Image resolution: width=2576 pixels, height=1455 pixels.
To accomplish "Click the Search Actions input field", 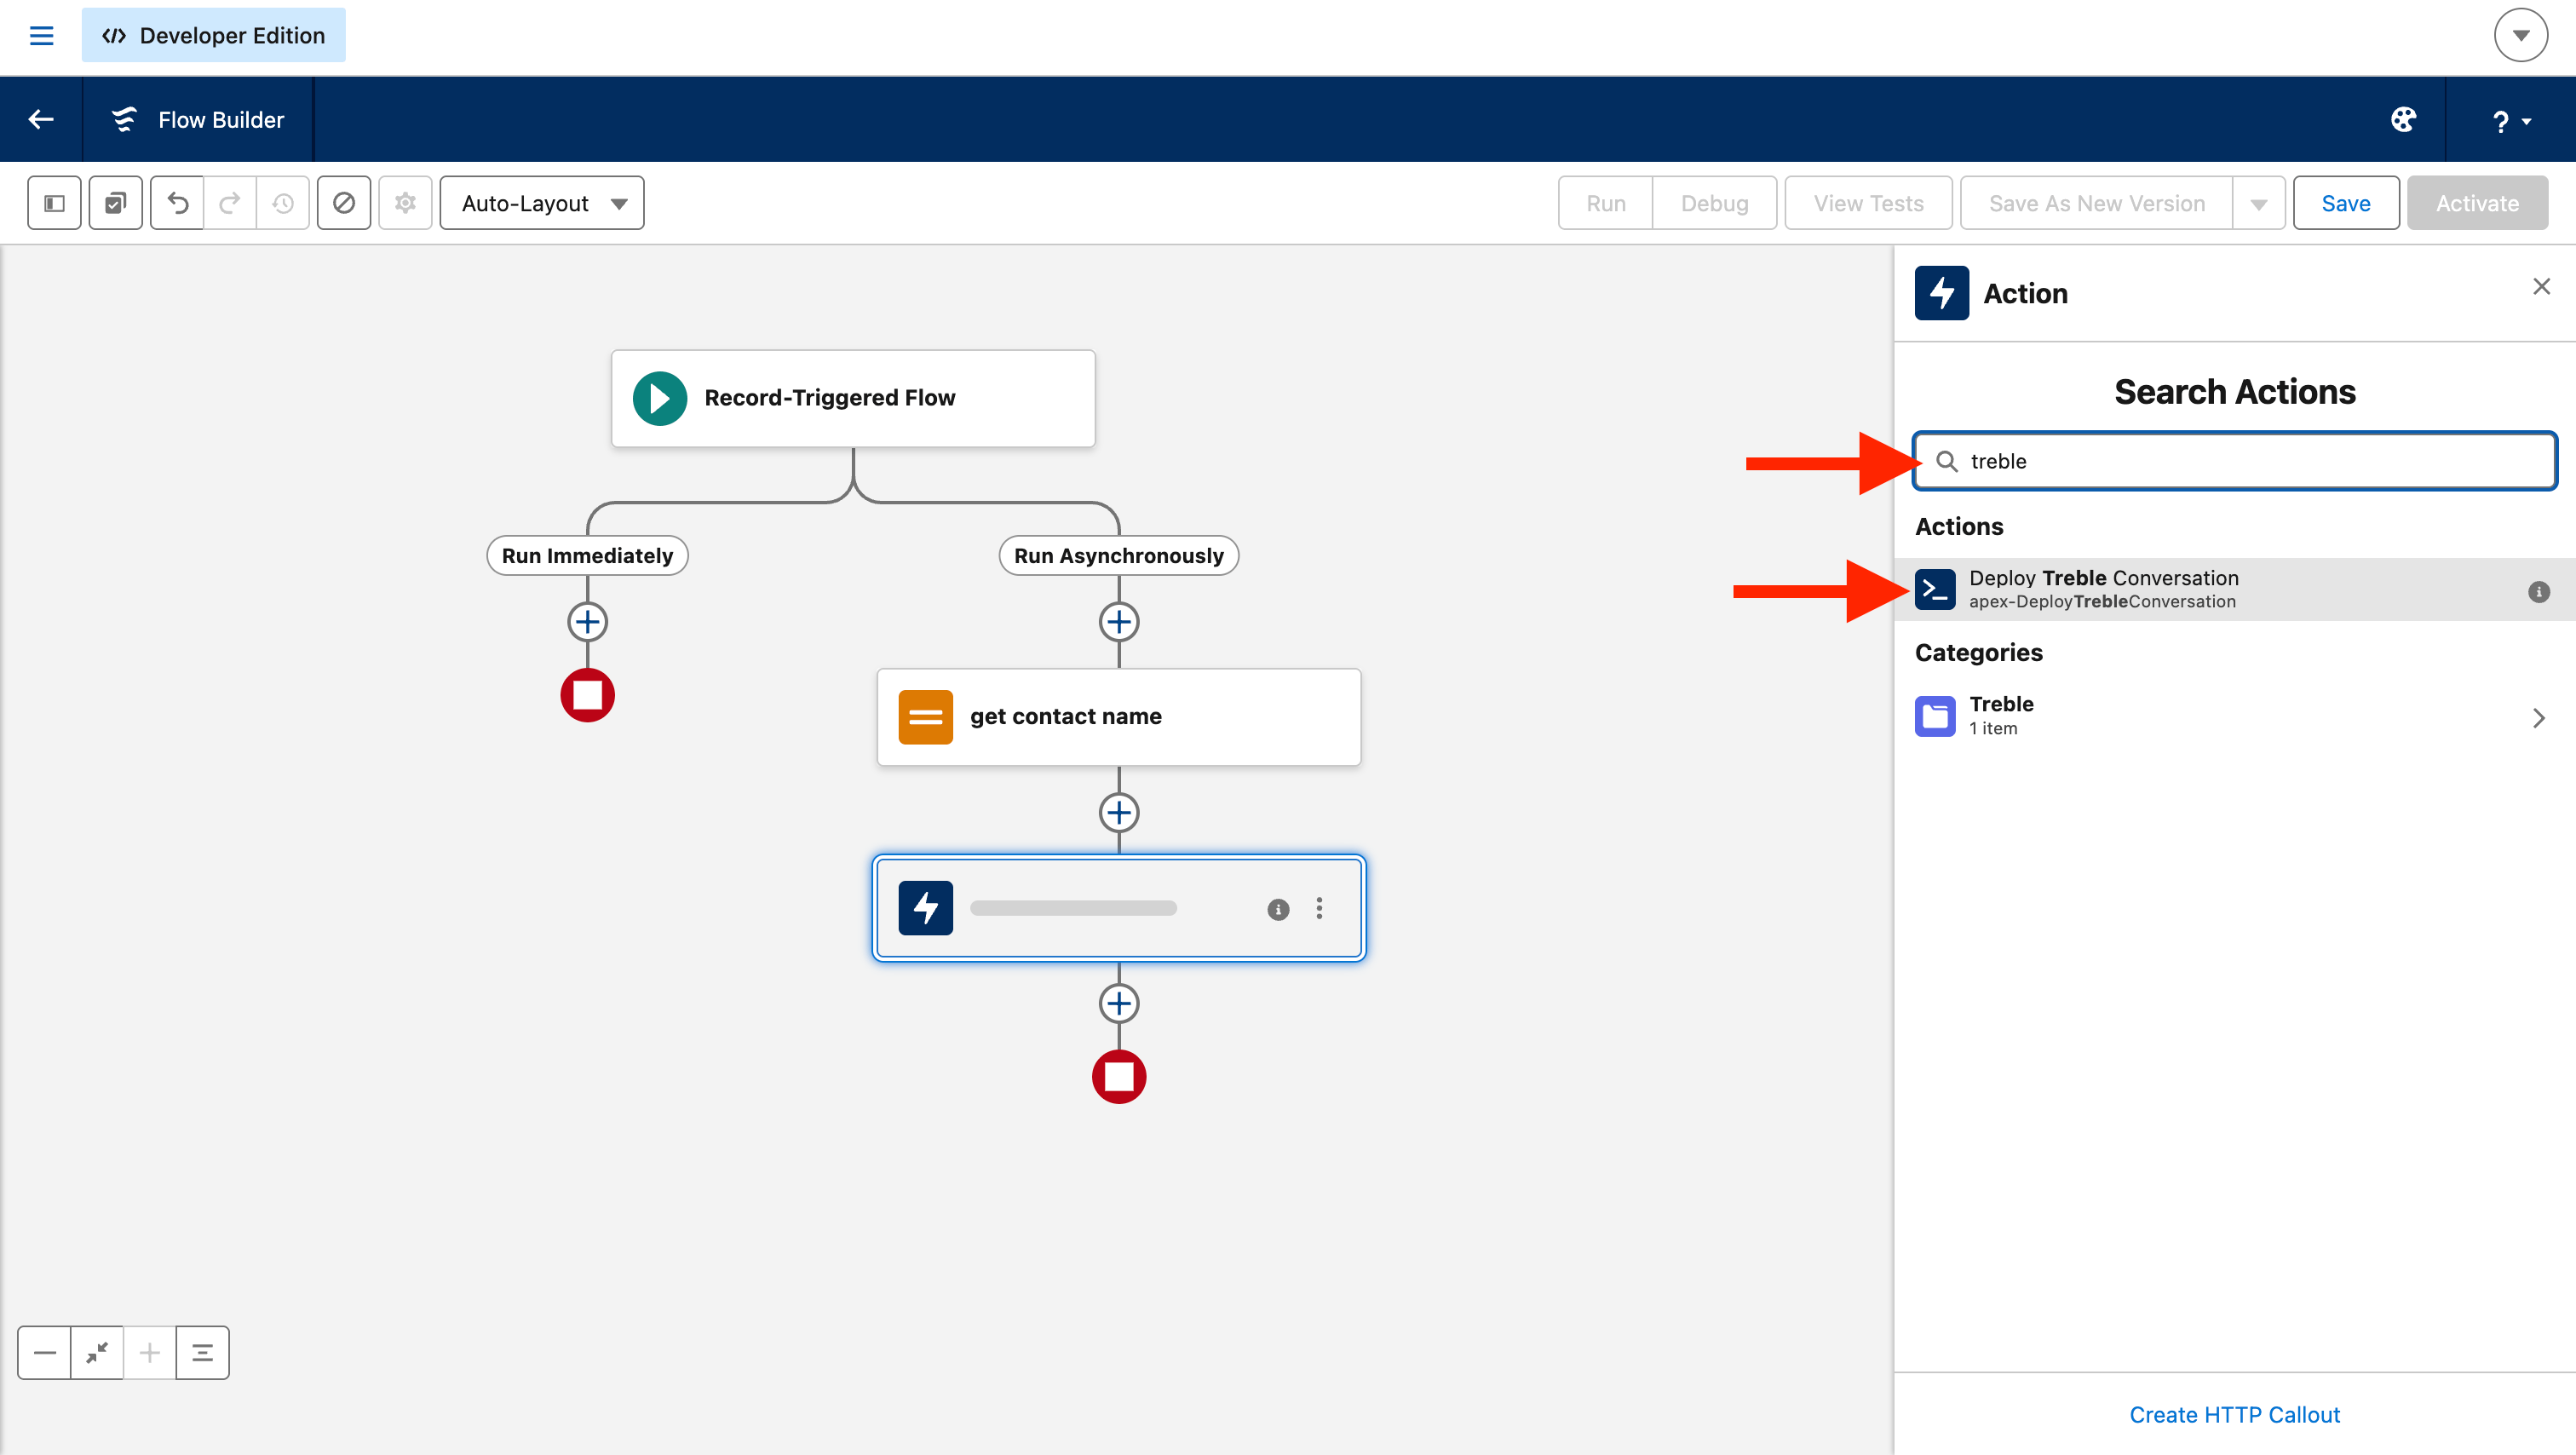I will pyautogui.click(x=2235, y=461).
